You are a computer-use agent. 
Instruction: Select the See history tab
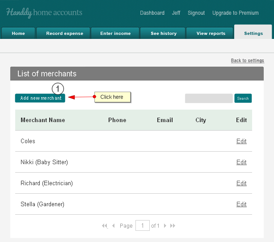click(x=164, y=33)
